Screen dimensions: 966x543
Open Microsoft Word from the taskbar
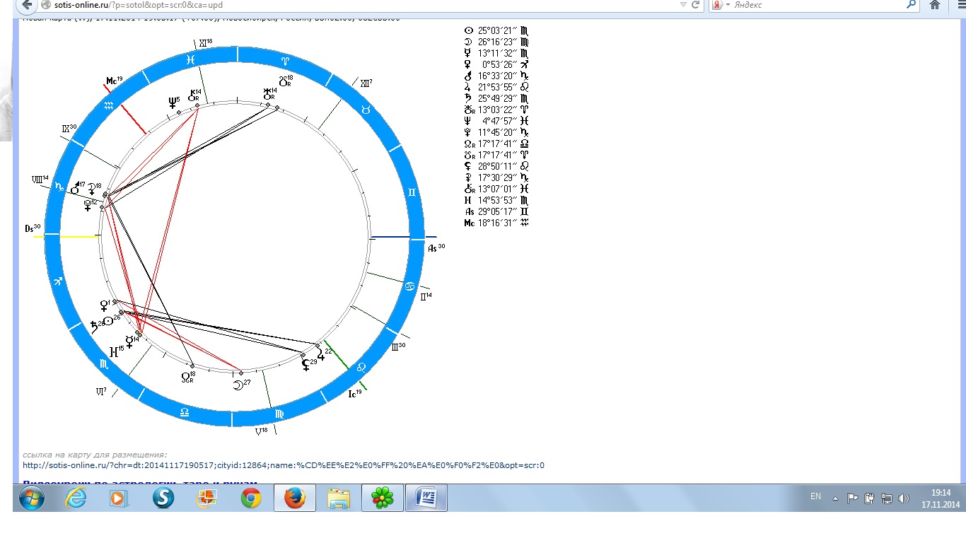tap(426, 498)
